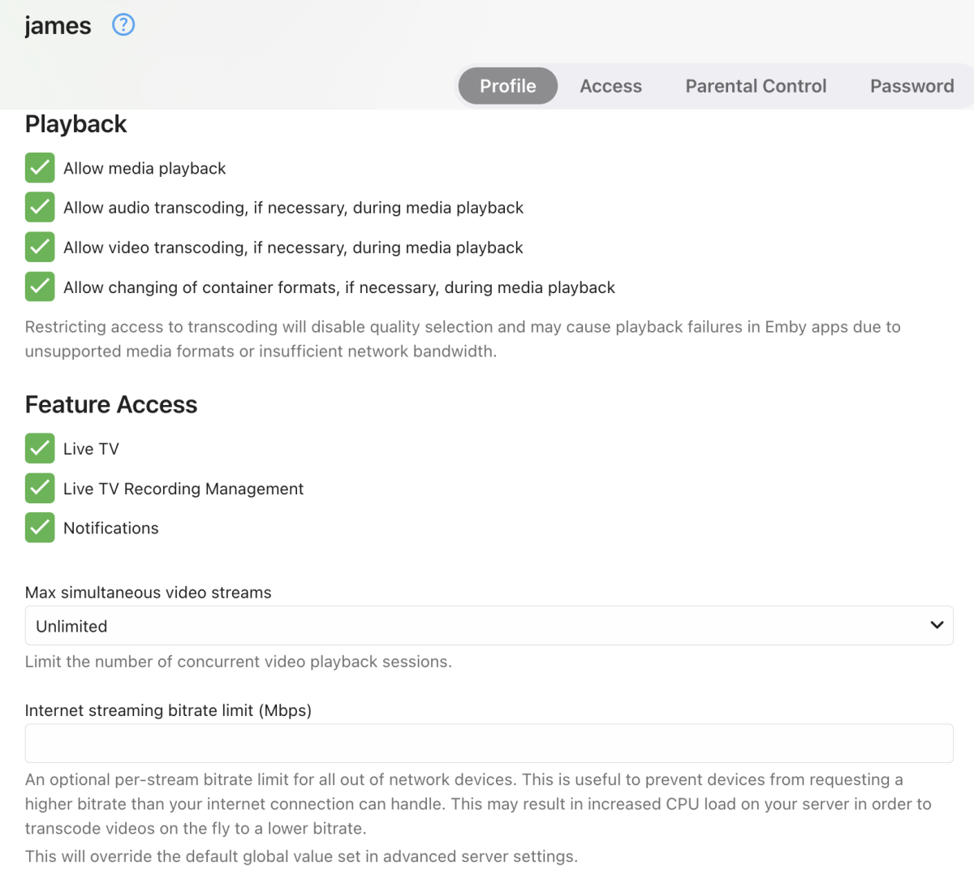Click the james user name heading
Screen dimensions: 974x884
(58, 26)
